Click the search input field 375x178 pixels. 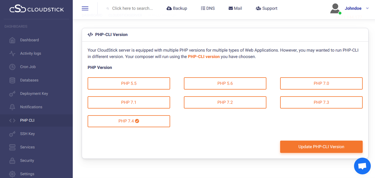point(132,8)
